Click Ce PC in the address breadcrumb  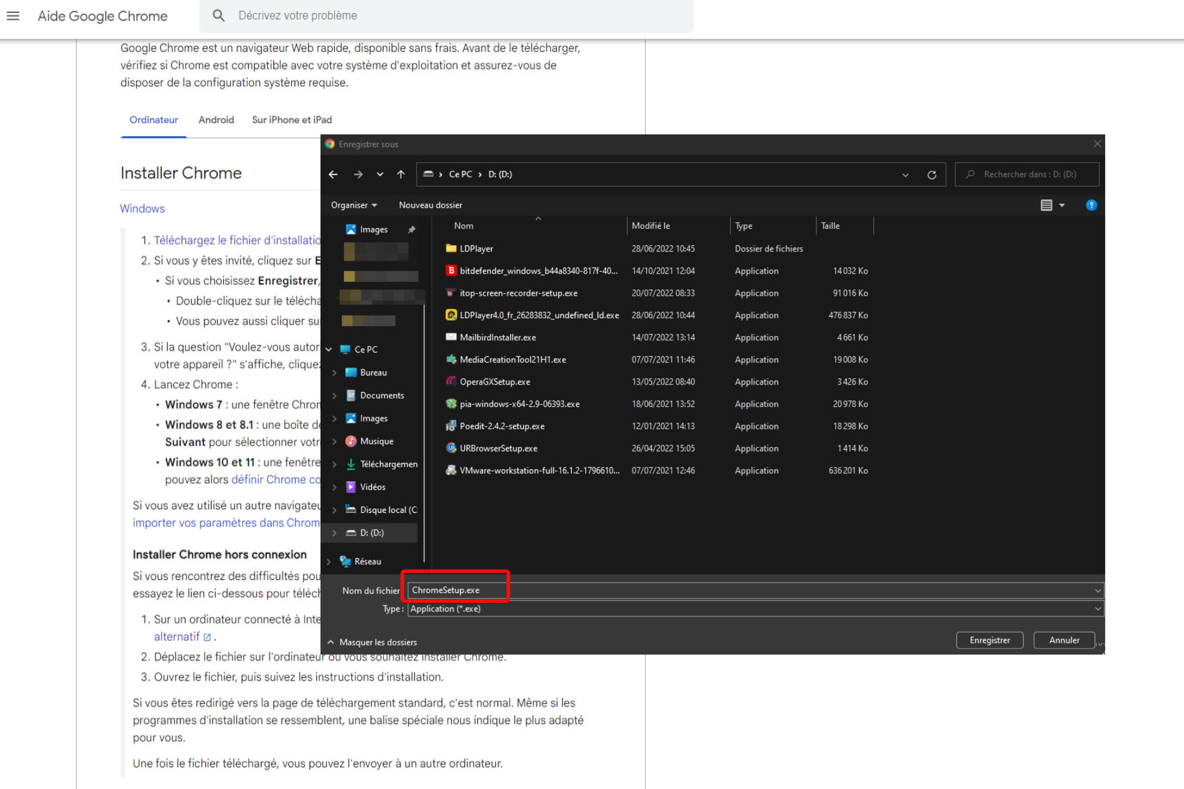460,174
